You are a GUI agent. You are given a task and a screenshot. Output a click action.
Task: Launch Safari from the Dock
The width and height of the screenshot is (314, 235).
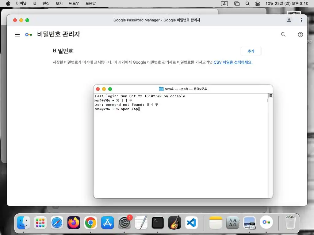(57, 222)
